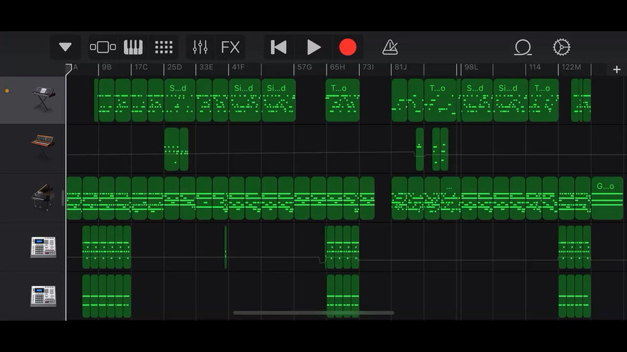The height and width of the screenshot is (352, 627).
Task: Jump to ruler marker 65H
Action: click(x=337, y=67)
